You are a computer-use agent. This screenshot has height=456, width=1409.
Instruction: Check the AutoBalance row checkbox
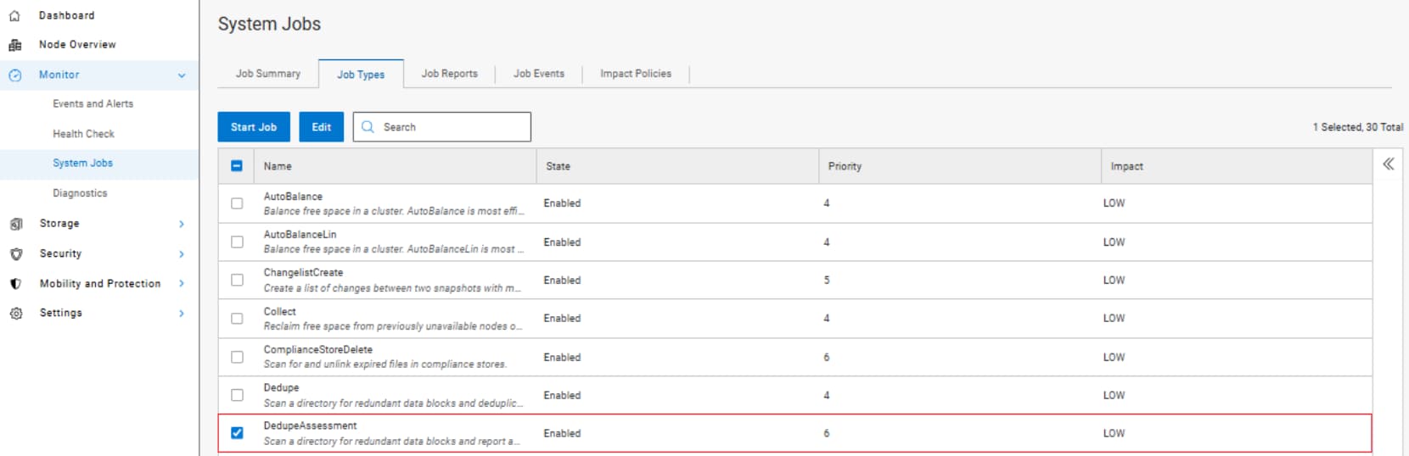coord(237,203)
